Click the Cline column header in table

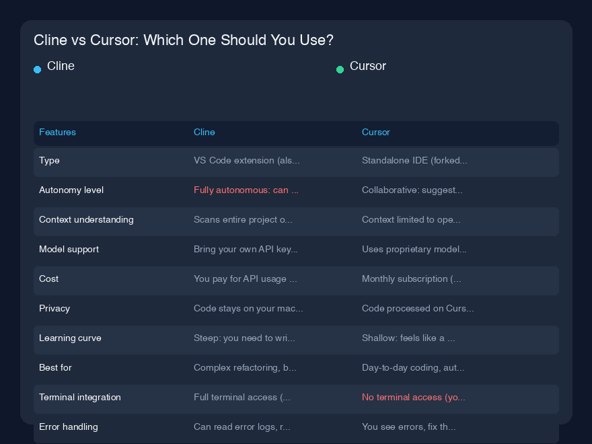205,132
